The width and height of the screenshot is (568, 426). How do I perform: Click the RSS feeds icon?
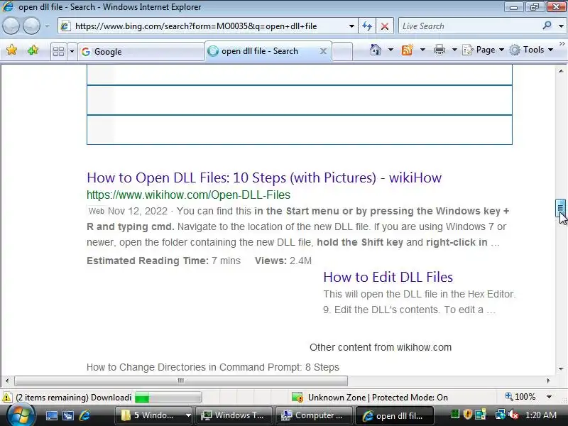pos(407,50)
